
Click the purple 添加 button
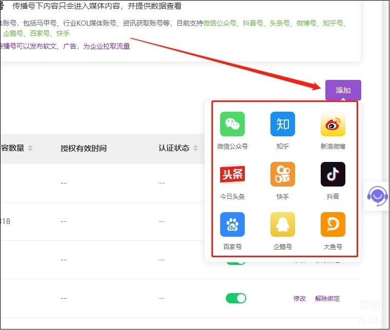pyautogui.click(x=343, y=90)
